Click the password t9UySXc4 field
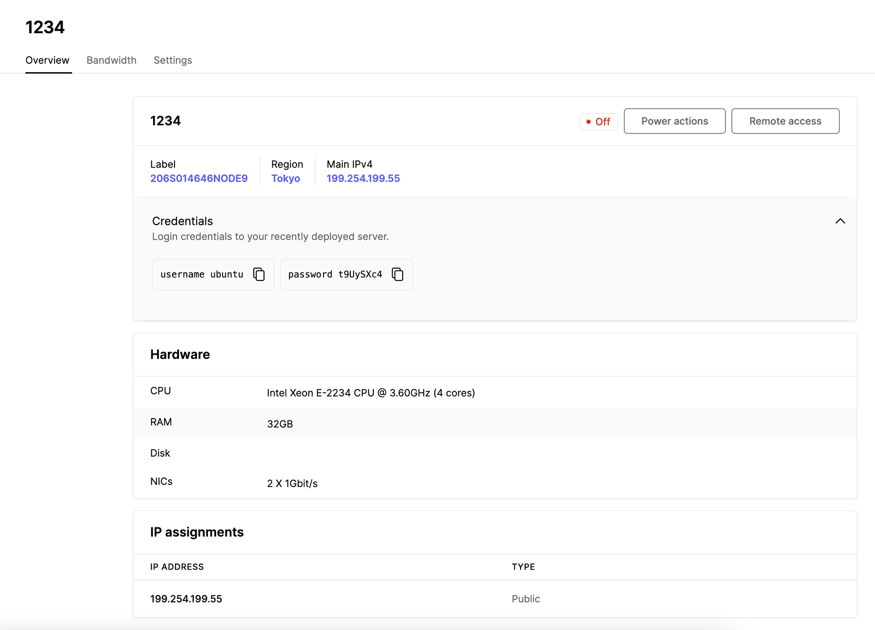875x630 pixels. (335, 274)
